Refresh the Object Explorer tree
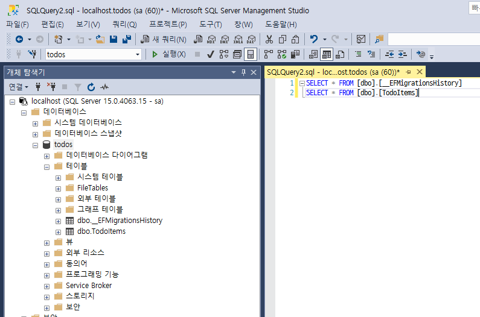Viewport: 480px width, 317px height. click(x=91, y=87)
